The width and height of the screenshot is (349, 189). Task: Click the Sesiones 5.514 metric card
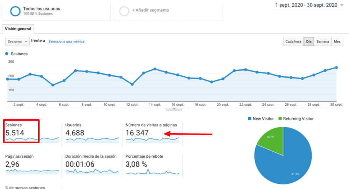21,131
